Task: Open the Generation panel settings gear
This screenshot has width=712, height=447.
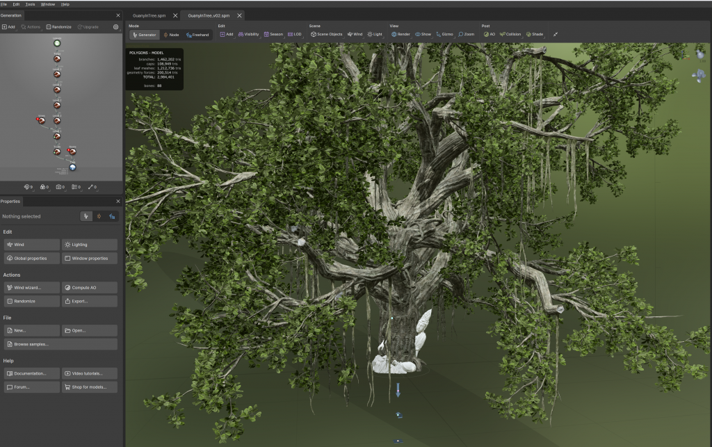Action: 115,27
